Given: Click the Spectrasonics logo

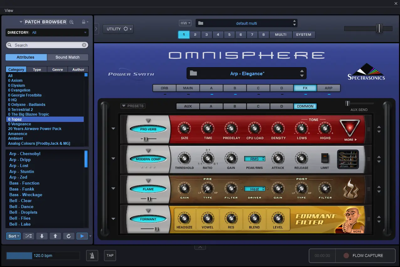Looking at the screenshot, I should click(x=366, y=72).
